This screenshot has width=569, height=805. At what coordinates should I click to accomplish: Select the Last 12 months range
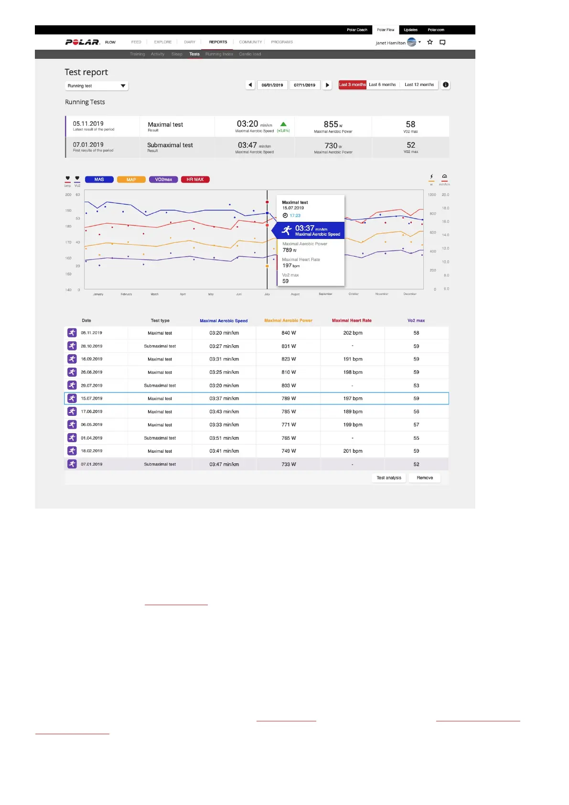pos(419,85)
